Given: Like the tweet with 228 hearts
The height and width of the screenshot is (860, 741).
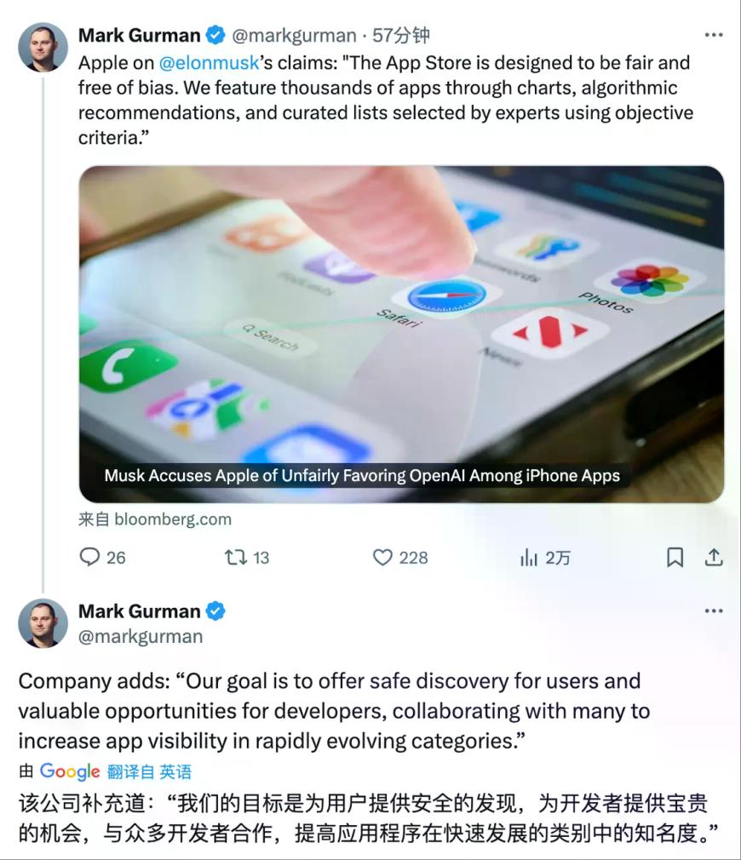Looking at the screenshot, I should (382, 557).
